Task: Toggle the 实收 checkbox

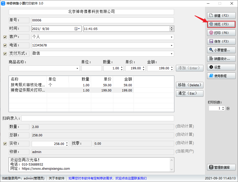Action: [5, 144]
